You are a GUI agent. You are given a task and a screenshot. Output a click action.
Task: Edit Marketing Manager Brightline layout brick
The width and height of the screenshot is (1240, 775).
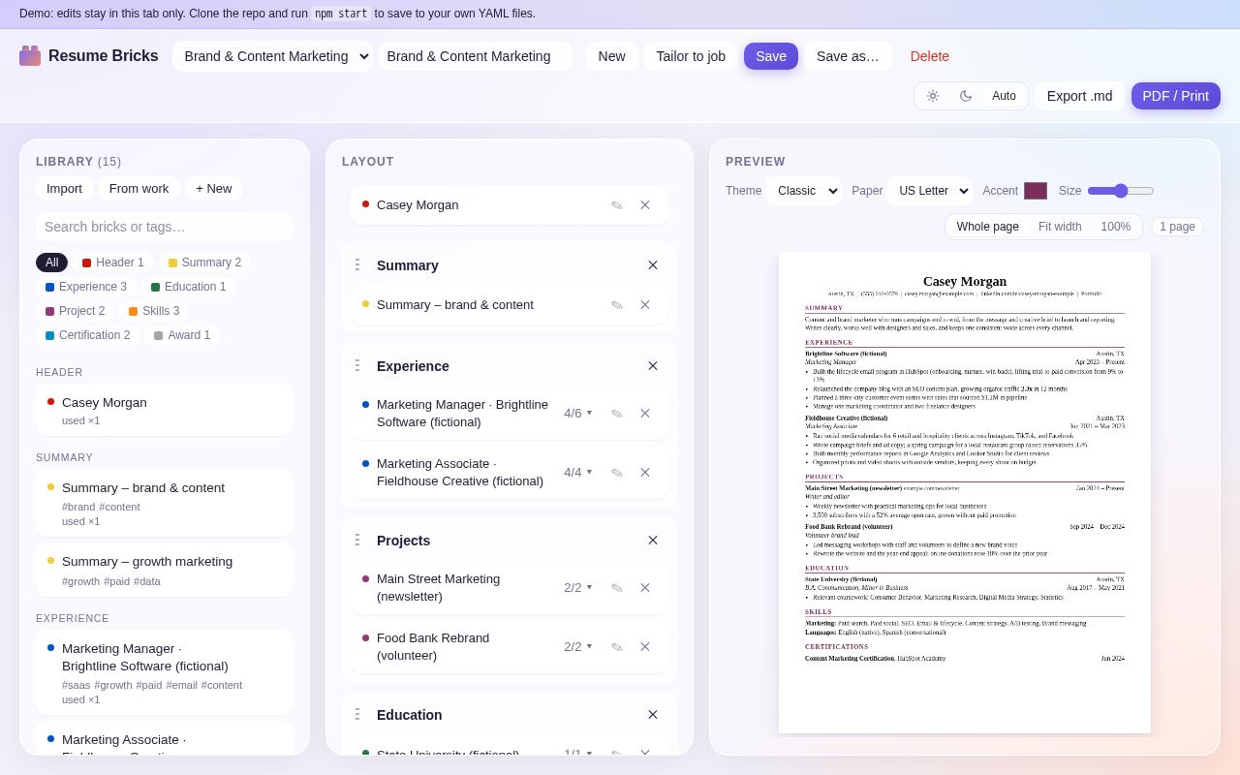617,414
